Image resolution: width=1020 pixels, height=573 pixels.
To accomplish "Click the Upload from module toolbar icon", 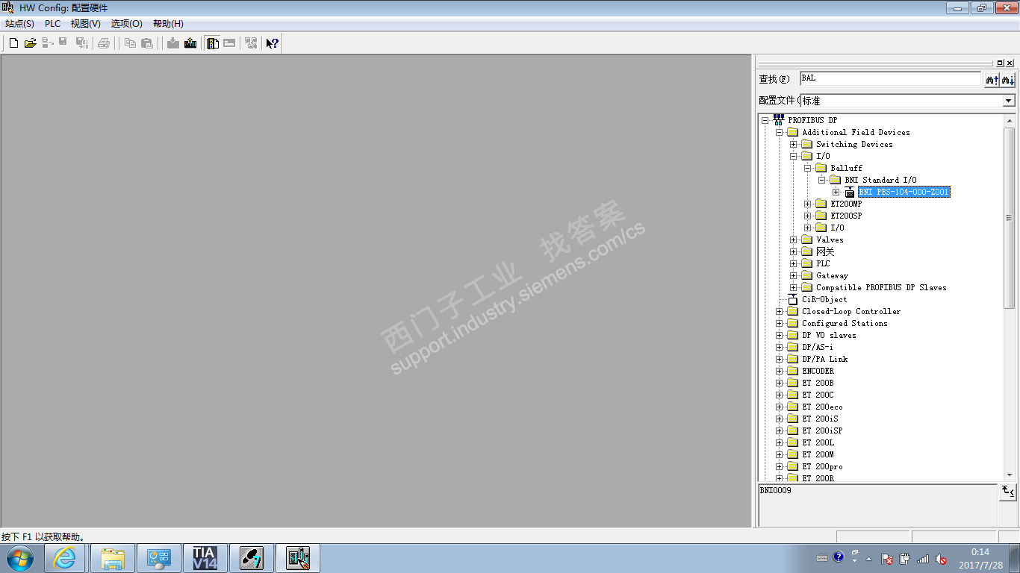I will (x=190, y=43).
